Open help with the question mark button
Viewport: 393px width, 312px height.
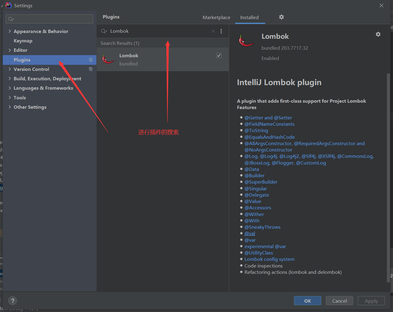point(12,301)
